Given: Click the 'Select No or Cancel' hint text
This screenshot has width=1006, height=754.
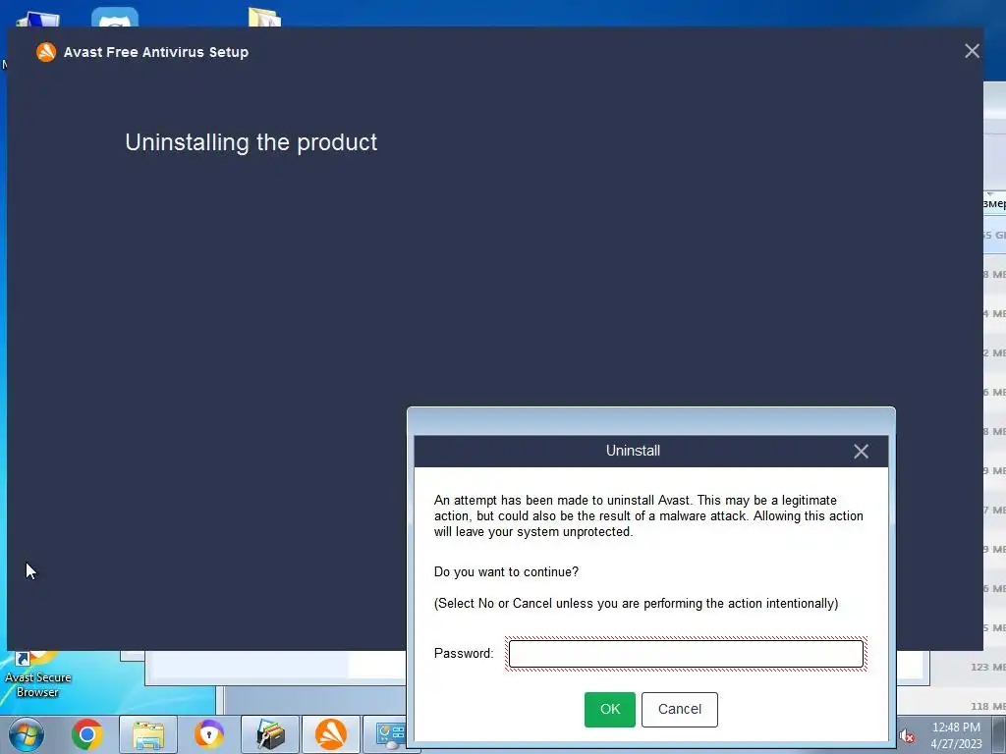Looking at the screenshot, I should tap(636, 604).
